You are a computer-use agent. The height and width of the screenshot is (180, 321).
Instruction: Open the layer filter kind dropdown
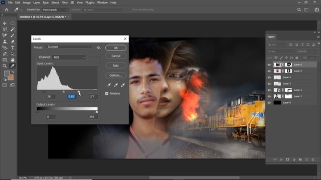coord(277,44)
